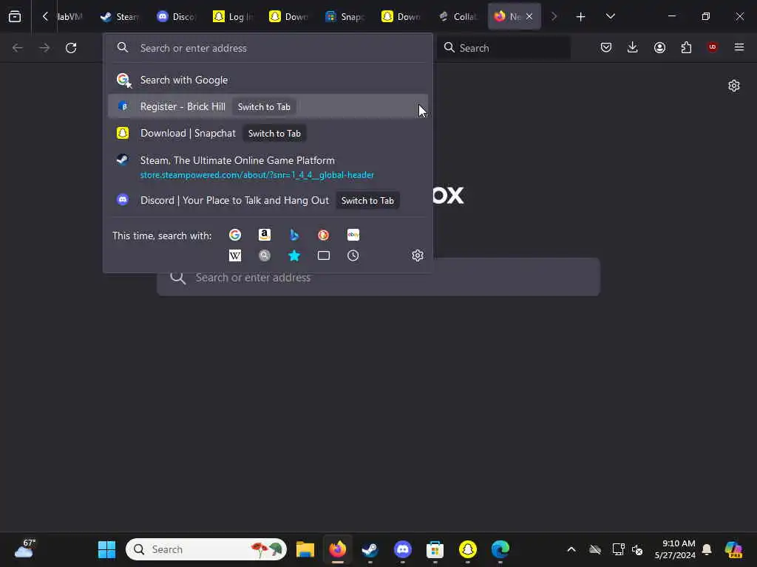Switch to Discord tab suggestion
The width and height of the screenshot is (757, 567).
click(268, 200)
